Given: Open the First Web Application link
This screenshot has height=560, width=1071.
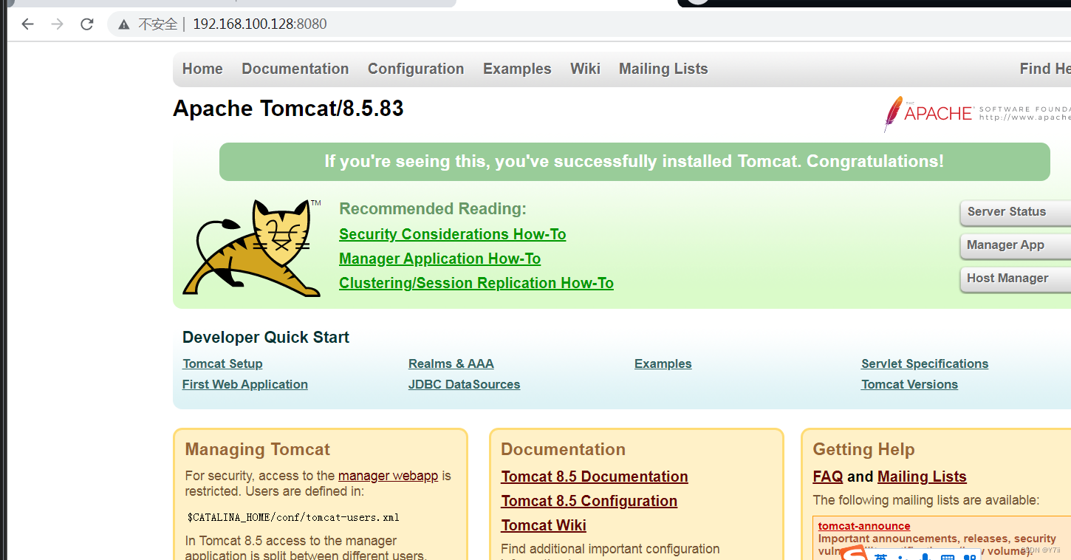Looking at the screenshot, I should pos(245,384).
